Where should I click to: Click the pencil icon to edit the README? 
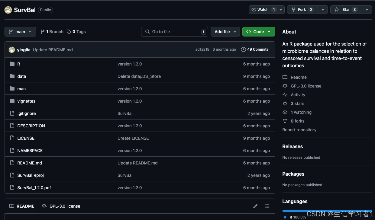[x=255, y=206]
